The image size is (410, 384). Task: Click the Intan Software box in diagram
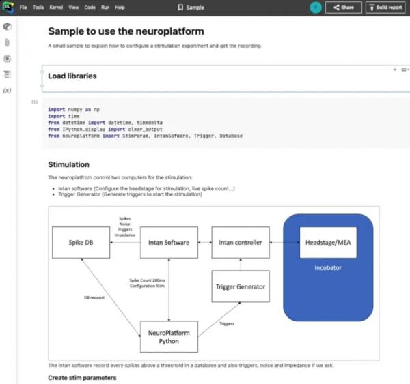click(169, 243)
